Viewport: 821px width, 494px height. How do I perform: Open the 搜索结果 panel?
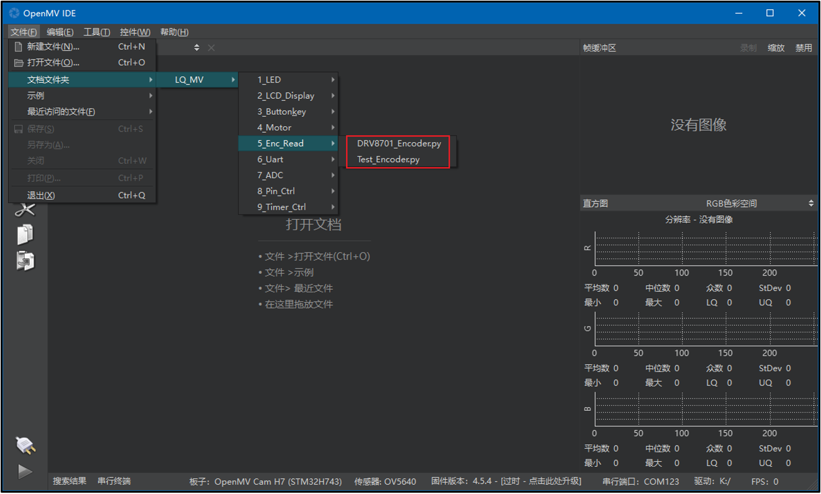tap(70, 481)
